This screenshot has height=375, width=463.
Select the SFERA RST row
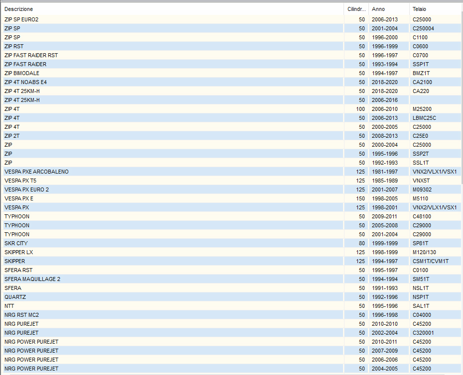(231, 270)
